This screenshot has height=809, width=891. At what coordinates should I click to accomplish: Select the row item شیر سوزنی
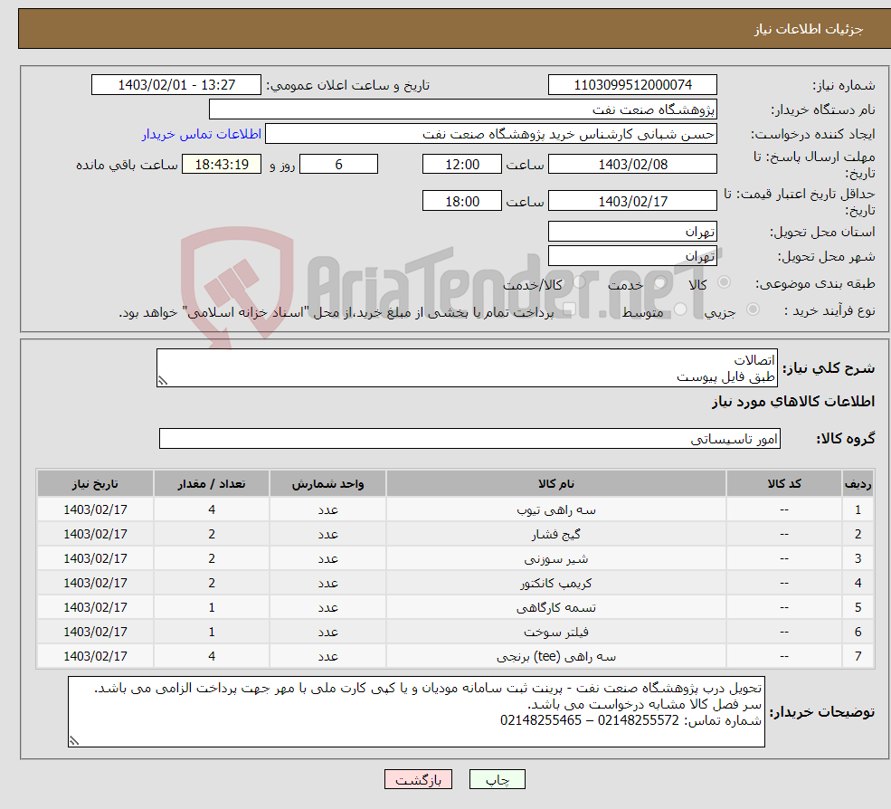click(556, 558)
